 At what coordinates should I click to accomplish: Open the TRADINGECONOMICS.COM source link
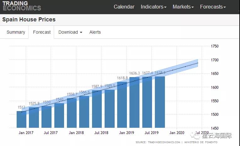click(164, 142)
